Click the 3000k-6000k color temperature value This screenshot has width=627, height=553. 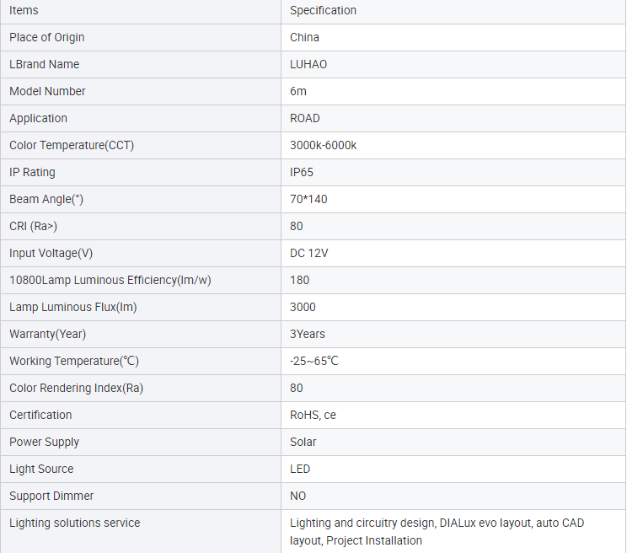(x=323, y=145)
